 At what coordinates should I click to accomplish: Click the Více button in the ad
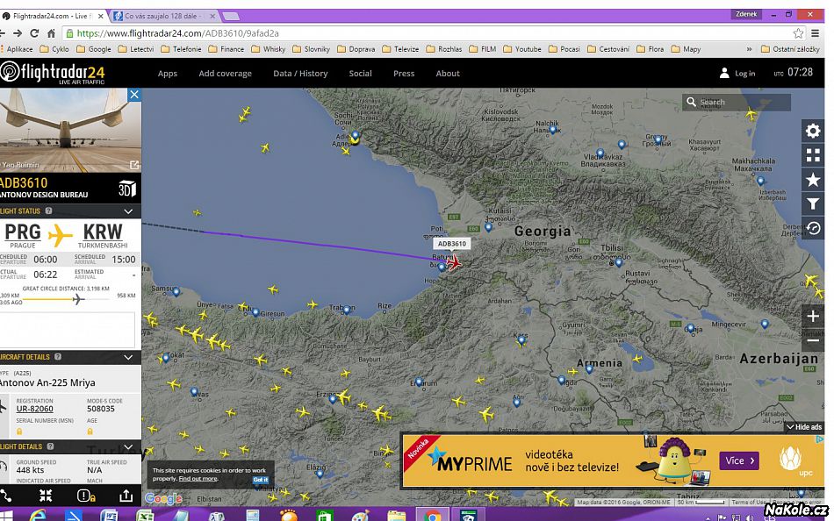pyautogui.click(x=739, y=460)
